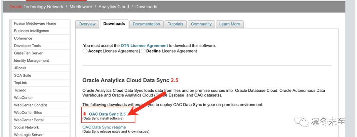The image size is (357, 137).
Task: Select the Learn More tab
Action: [229, 24]
